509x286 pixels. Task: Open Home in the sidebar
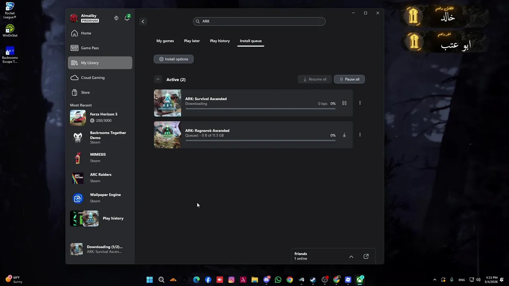(100, 33)
